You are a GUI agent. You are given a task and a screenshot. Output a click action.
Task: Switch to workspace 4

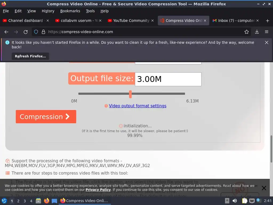point(31,201)
